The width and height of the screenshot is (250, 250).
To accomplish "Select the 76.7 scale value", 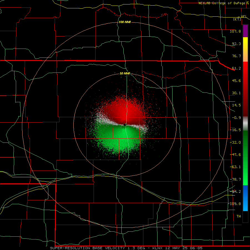I will click(236, 56).
